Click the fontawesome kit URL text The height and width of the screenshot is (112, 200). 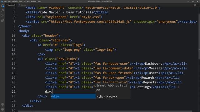tap(90, 22)
